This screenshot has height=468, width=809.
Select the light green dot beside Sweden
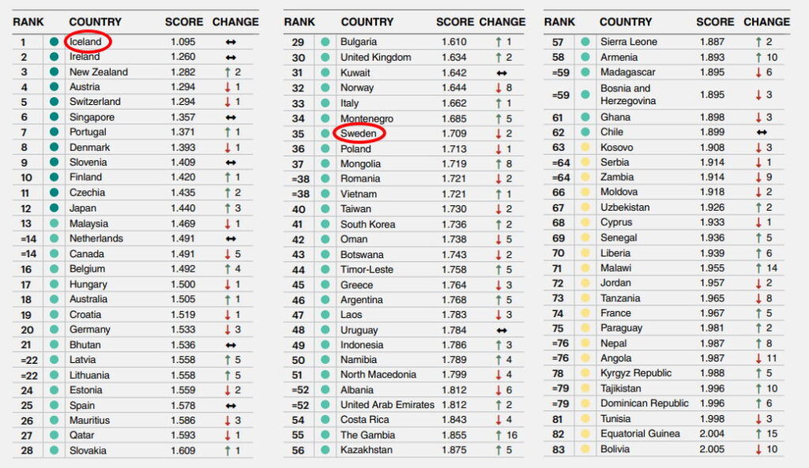click(x=325, y=133)
